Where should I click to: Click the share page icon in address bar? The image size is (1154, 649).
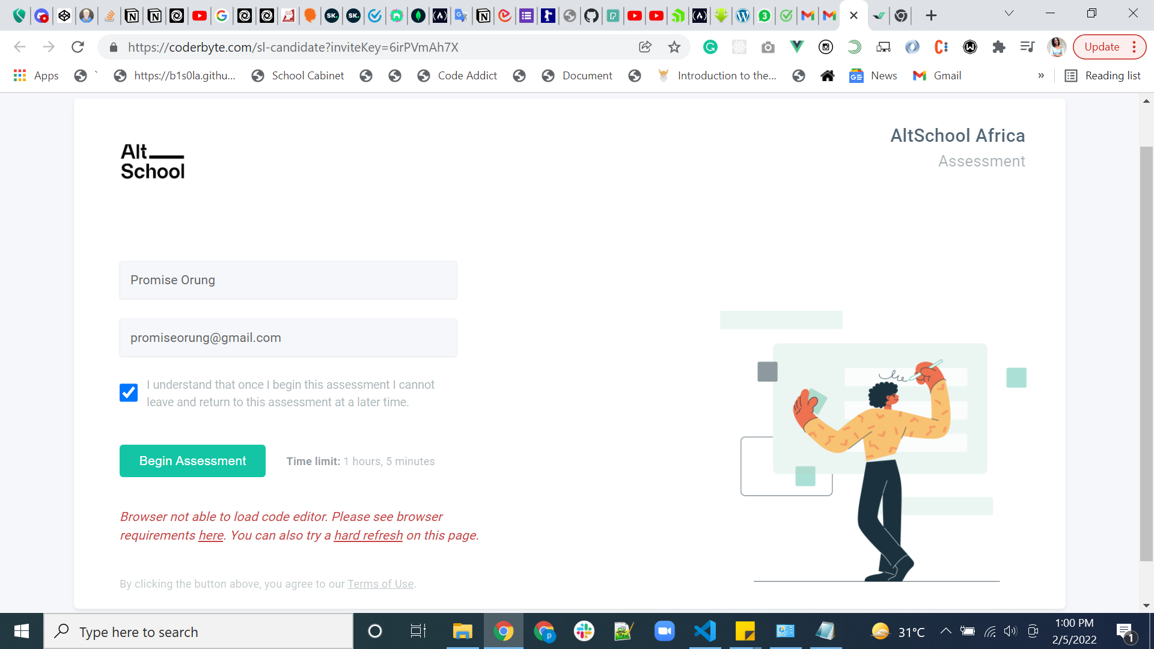(645, 47)
